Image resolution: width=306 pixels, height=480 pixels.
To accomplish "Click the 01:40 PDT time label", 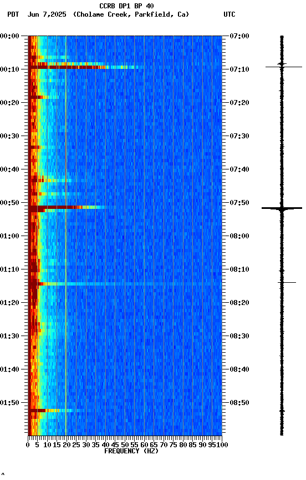I will click(9, 370).
